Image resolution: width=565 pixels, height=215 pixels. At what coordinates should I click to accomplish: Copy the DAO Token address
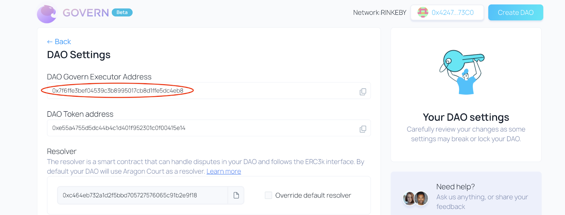tap(363, 129)
